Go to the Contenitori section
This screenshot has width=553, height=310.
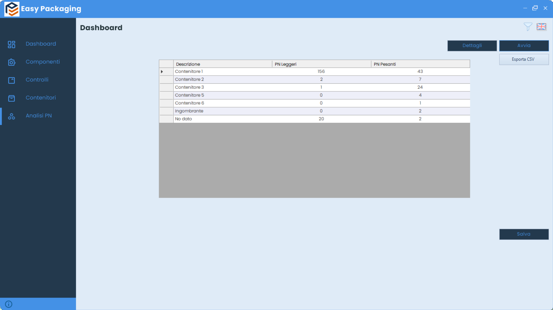coord(41,98)
